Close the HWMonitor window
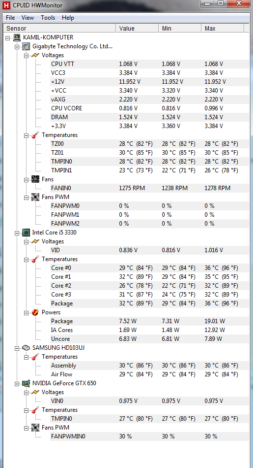This screenshot has width=253, height=468. pyautogui.click(x=238, y=3)
